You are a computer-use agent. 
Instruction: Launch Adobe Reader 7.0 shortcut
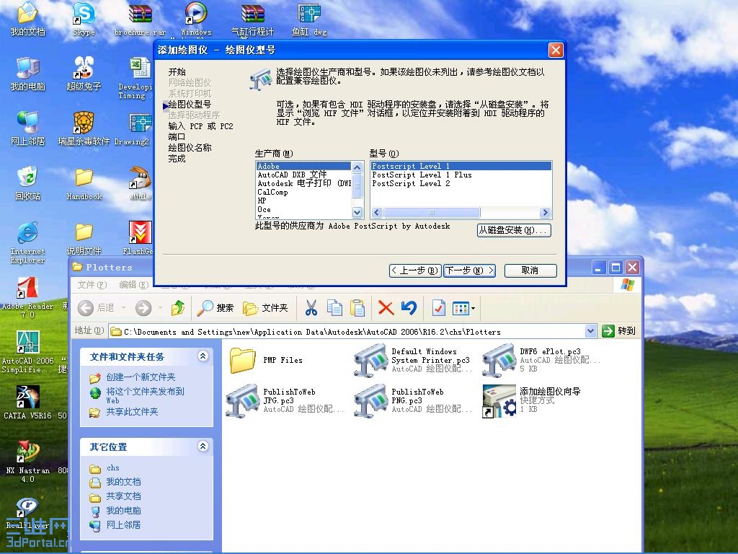pyautogui.click(x=27, y=298)
